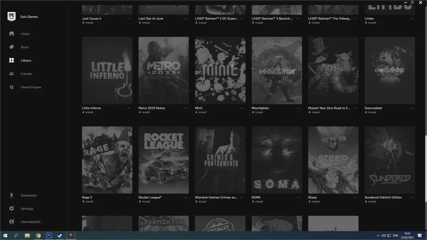Show hidden icons chevron in system tray
Image resolution: width=427 pixels, height=240 pixels.
coord(378,235)
